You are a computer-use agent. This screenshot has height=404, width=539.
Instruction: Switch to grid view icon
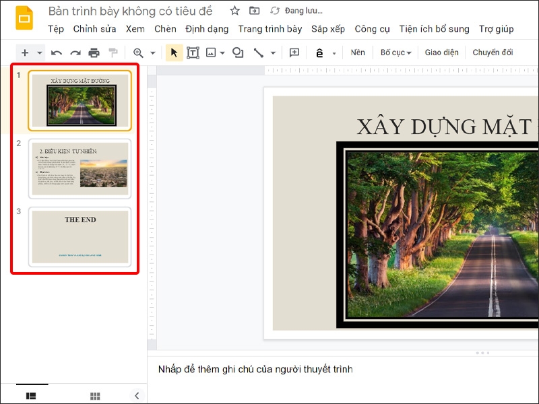pos(95,396)
